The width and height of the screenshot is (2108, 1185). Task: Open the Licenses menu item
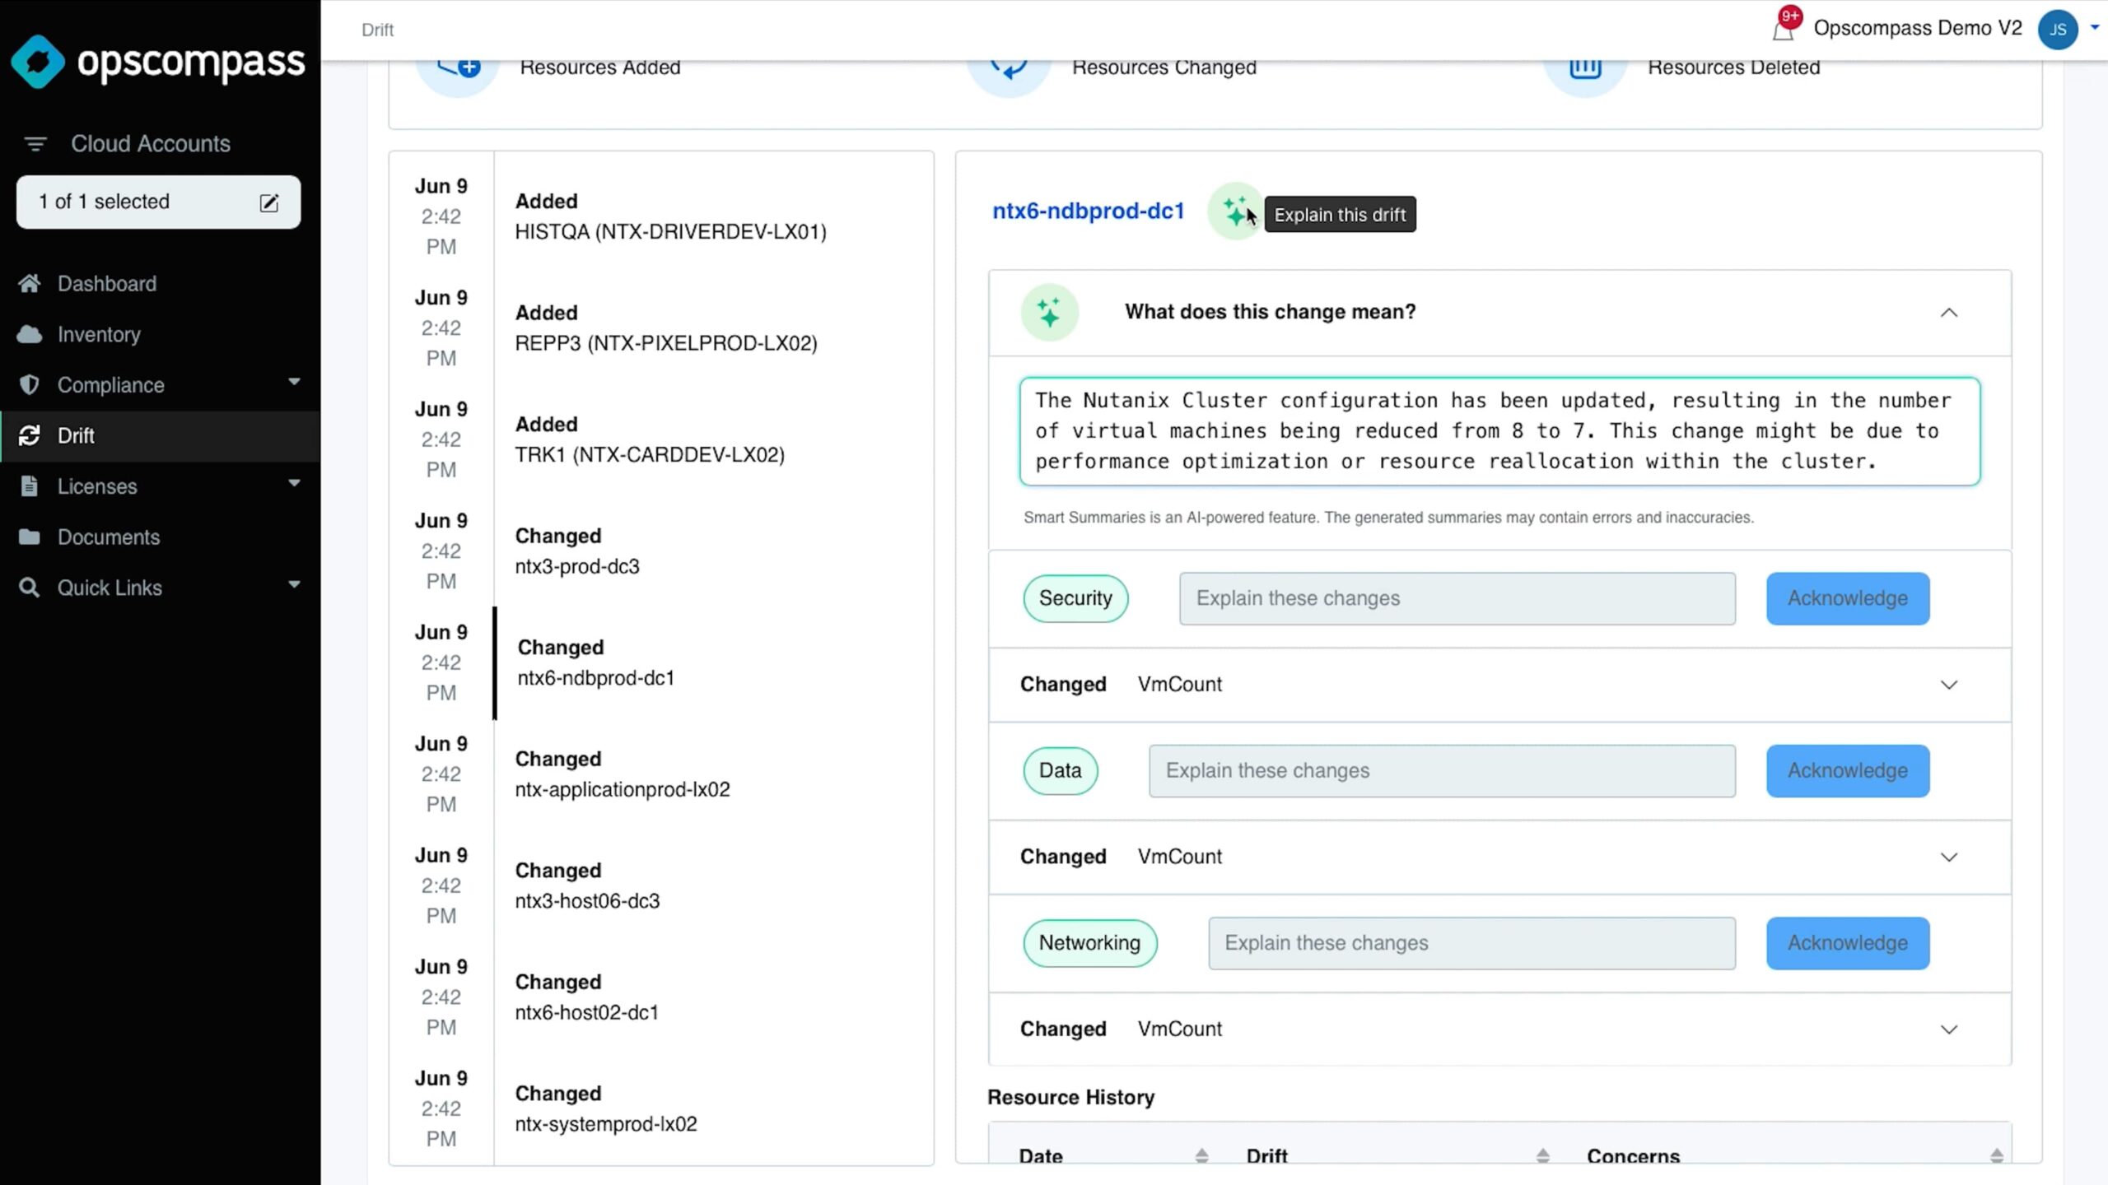[97, 487]
